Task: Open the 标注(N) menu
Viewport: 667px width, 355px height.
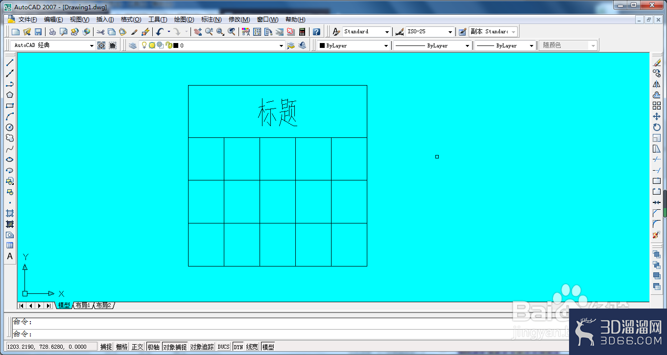Action: pyautogui.click(x=211, y=20)
